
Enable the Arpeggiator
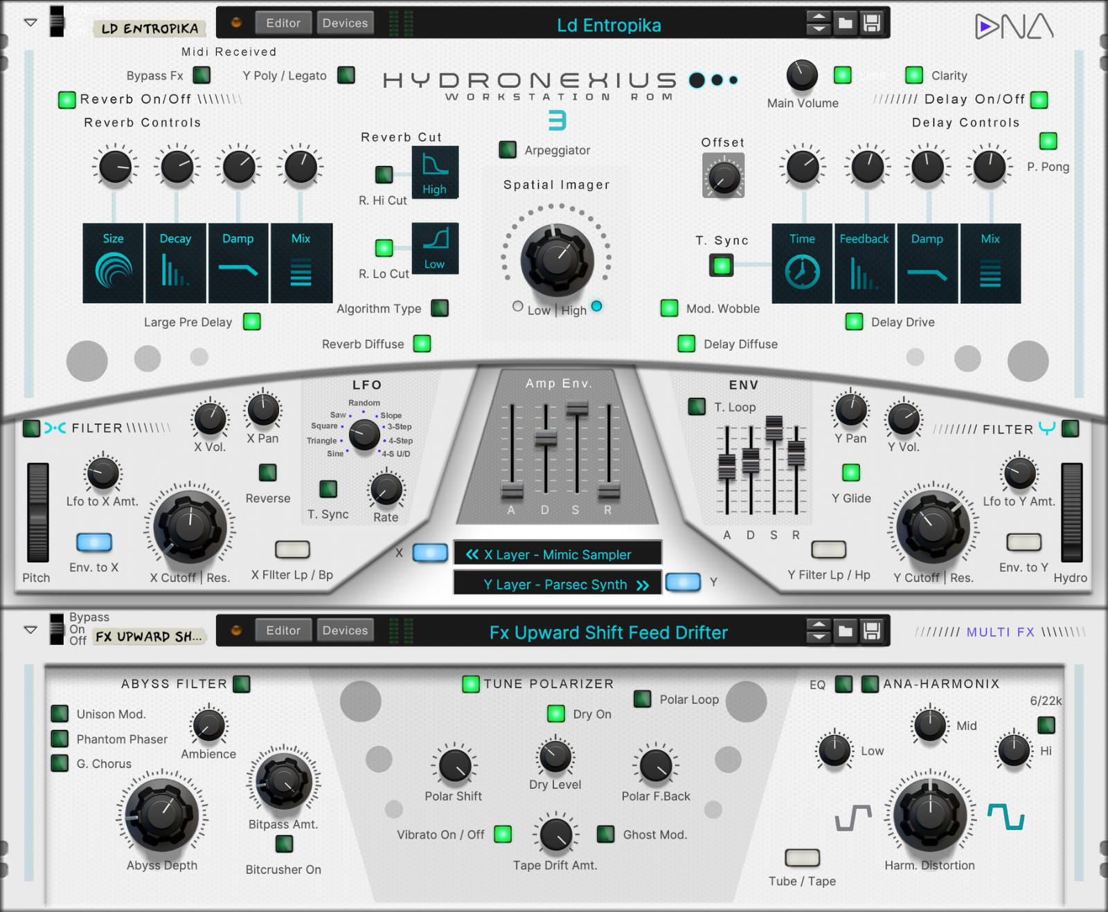[508, 149]
